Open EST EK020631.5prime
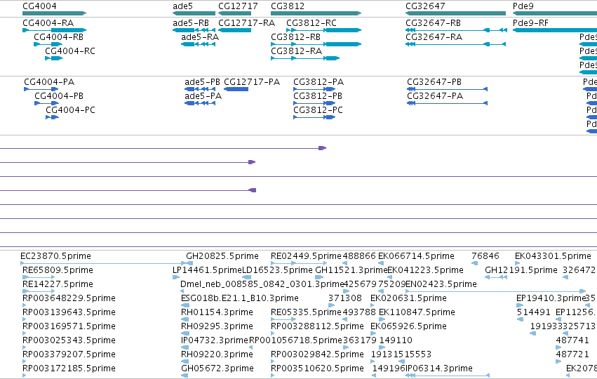Image resolution: width=597 pixels, height=379 pixels. click(x=408, y=298)
